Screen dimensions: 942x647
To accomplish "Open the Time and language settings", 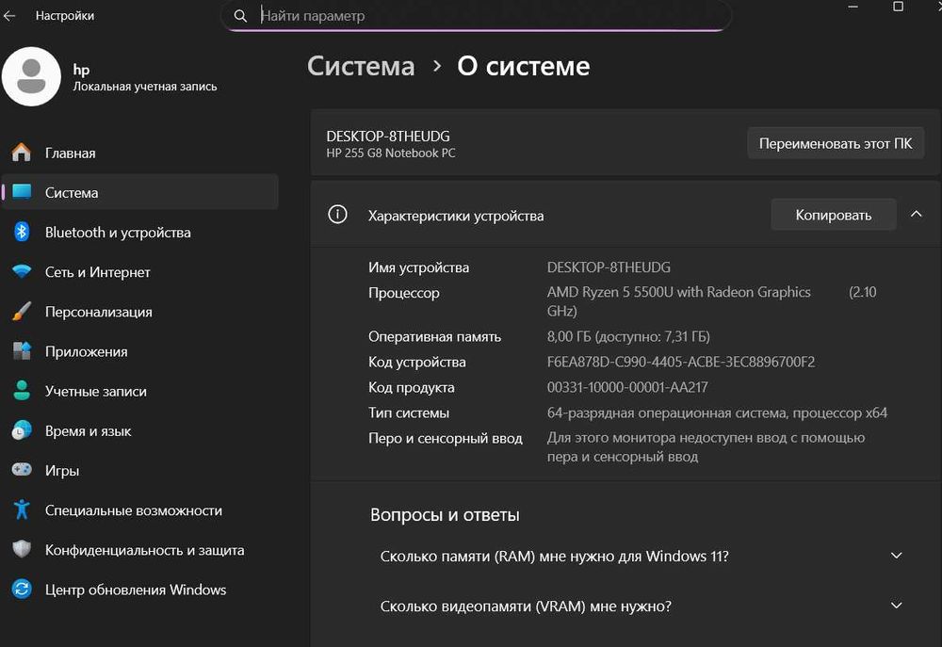I will point(89,431).
